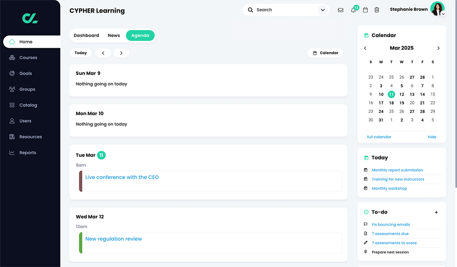Screen dimensions: 457x267
Task: Click in the Search input field
Action: click(286, 10)
